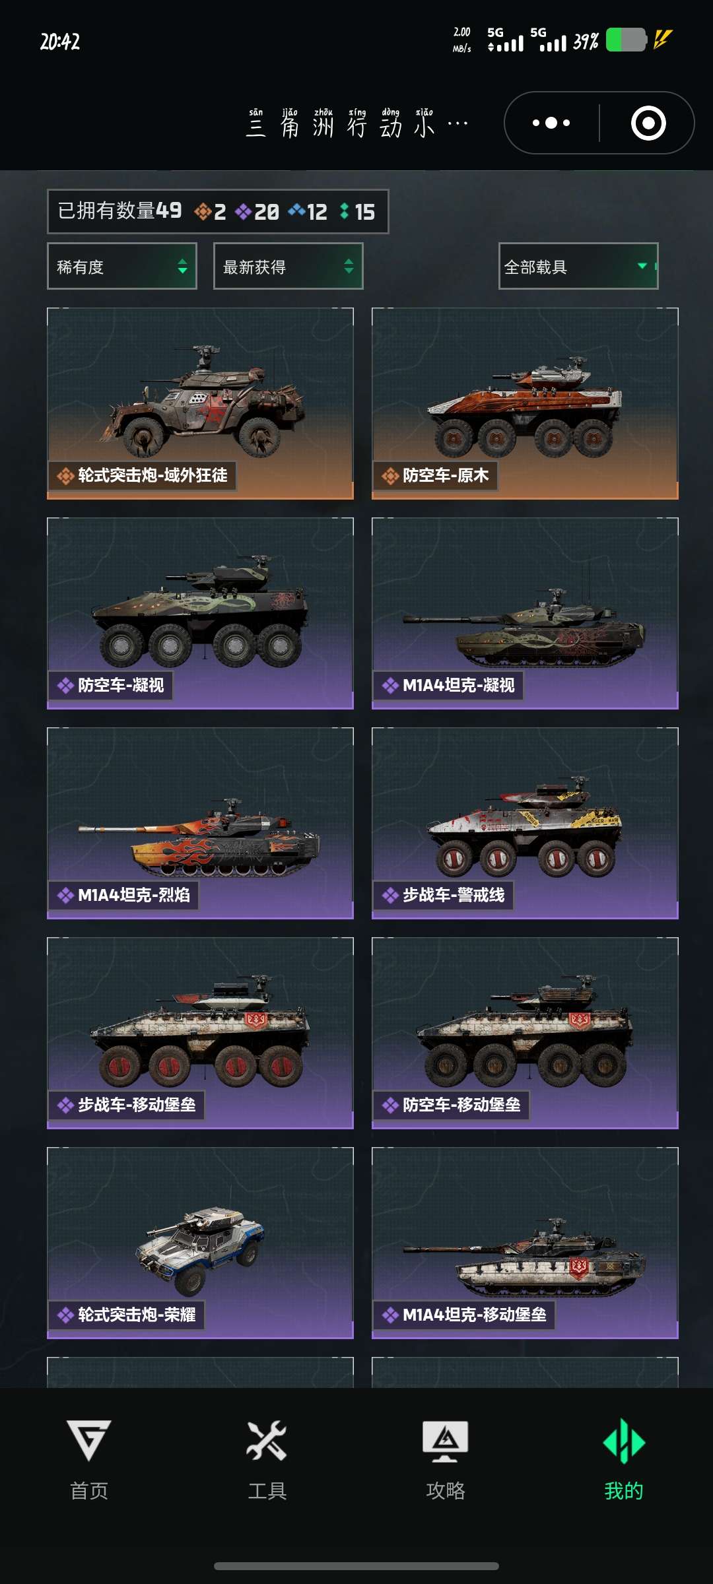View the 步战车-警戒线 skin card
Screen dimensions: 713x1584
pyautogui.click(x=525, y=823)
